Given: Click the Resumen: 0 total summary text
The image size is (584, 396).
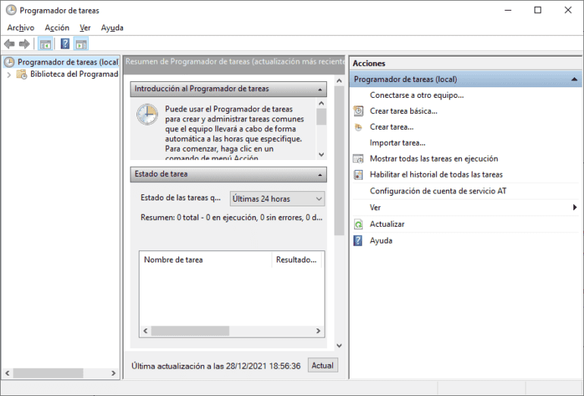Looking at the screenshot, I should point(231,218).
